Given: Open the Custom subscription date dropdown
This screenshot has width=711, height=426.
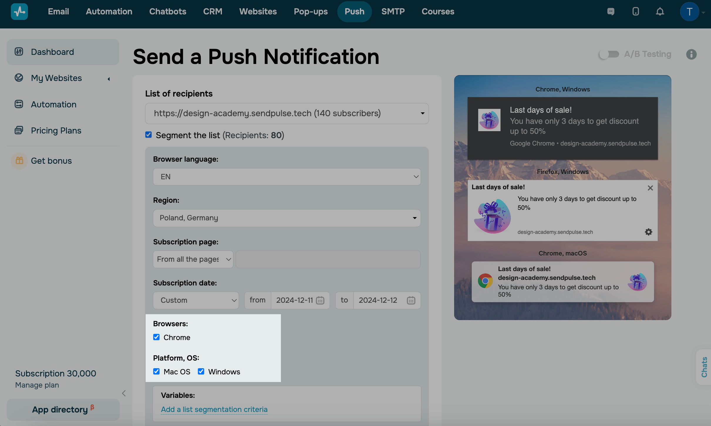Looking at the screenshot, I should 196,300.
